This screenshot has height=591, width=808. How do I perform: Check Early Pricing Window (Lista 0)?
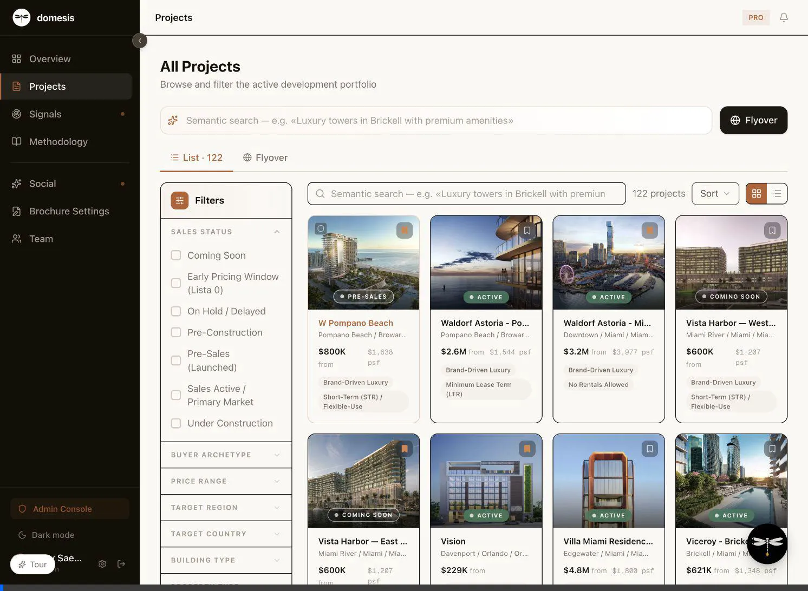tap(176, 283)
